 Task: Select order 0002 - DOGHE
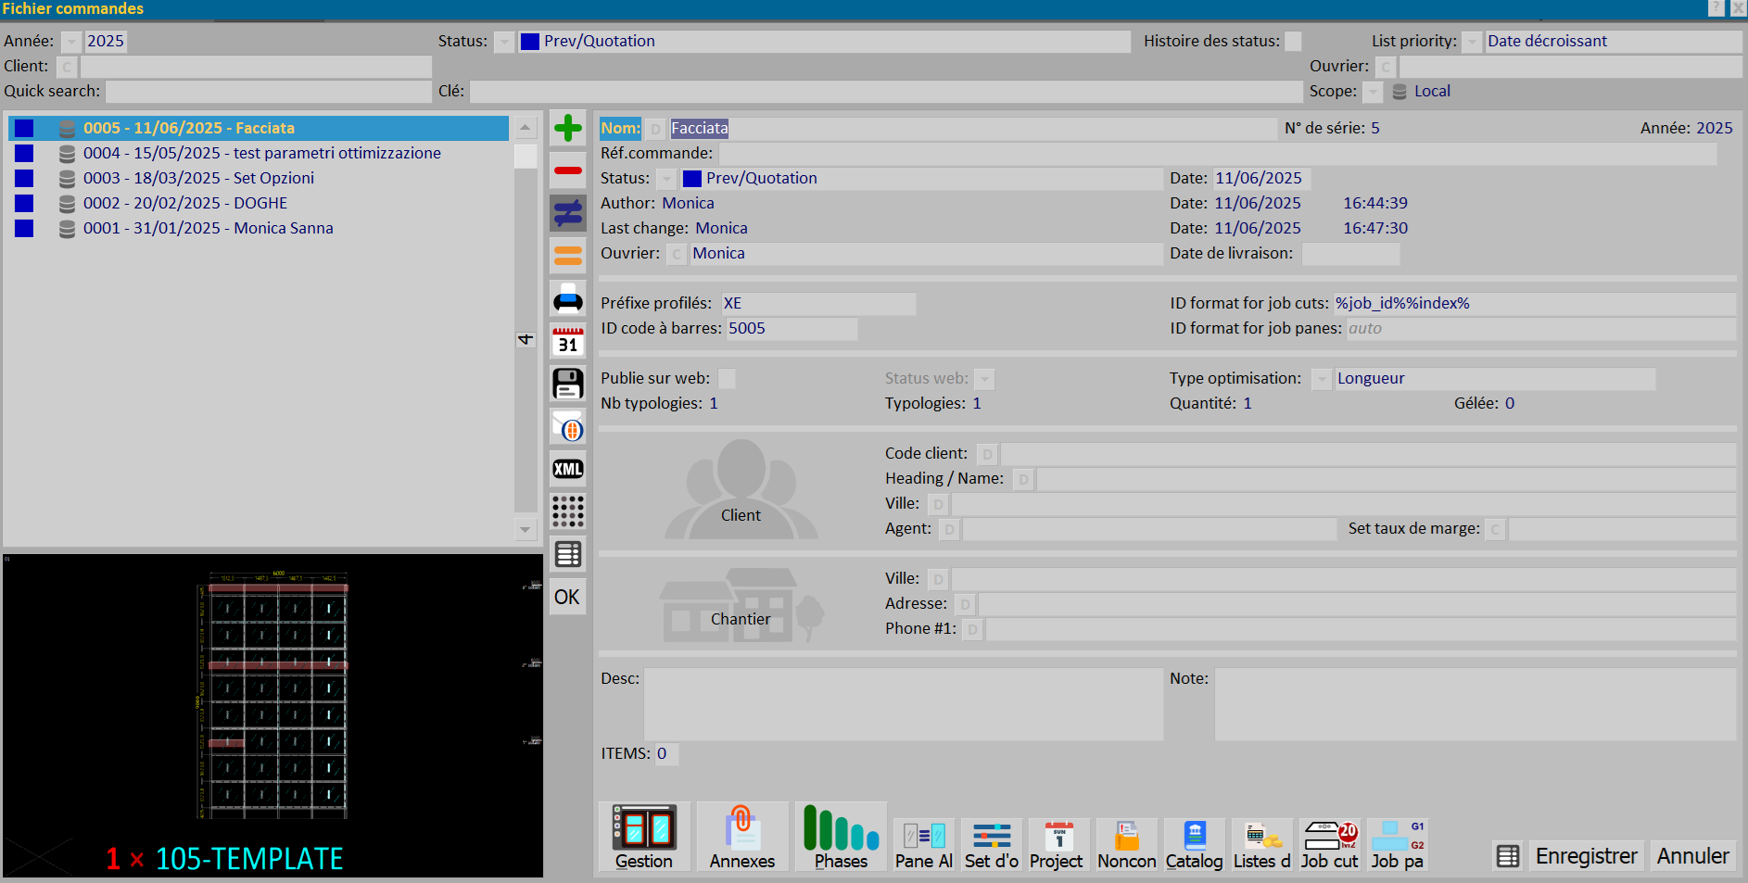[x=259, y=203]
